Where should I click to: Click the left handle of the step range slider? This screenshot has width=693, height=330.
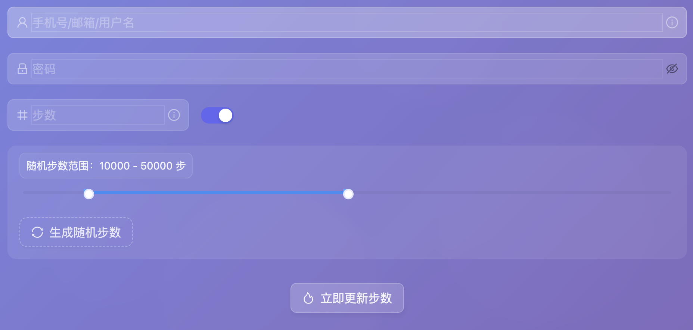tap(89, 194)
